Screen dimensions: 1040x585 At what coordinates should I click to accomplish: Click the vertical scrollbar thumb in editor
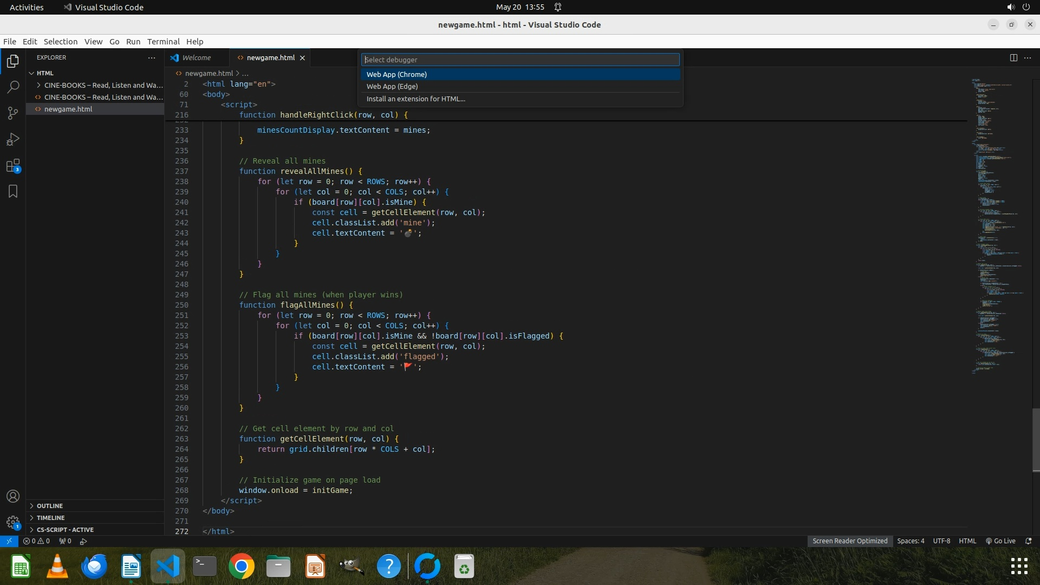click(1036, 440)
